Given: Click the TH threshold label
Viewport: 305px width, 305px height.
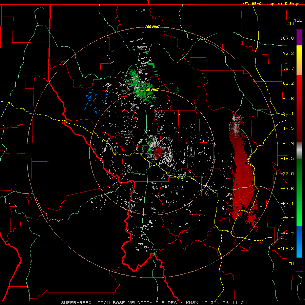Looking at the screenshot, I should point(291,264).
